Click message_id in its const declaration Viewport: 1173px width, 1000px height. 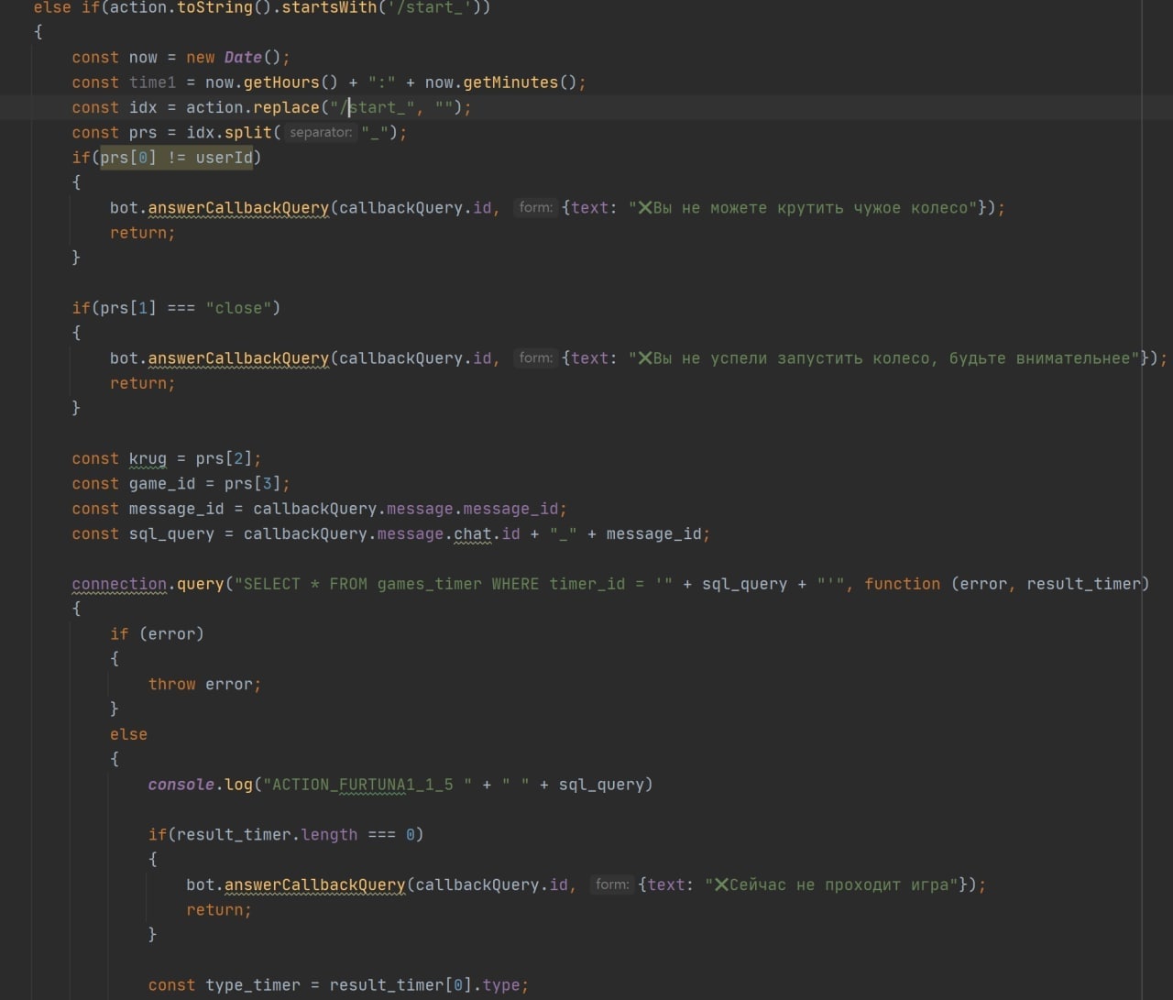176,509
